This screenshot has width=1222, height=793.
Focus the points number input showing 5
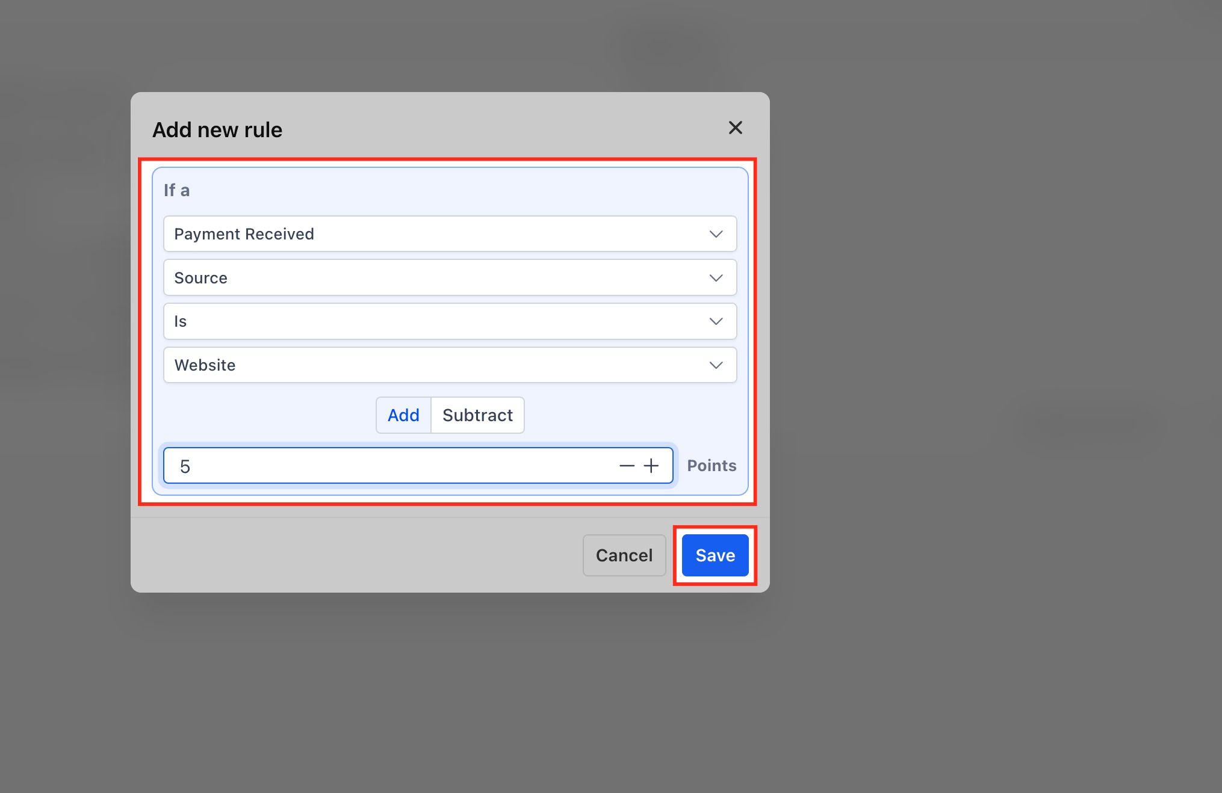click(x=385, y=466)
